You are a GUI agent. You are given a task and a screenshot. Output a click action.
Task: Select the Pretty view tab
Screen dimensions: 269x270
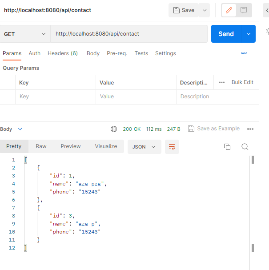click(x=14, y=146)
